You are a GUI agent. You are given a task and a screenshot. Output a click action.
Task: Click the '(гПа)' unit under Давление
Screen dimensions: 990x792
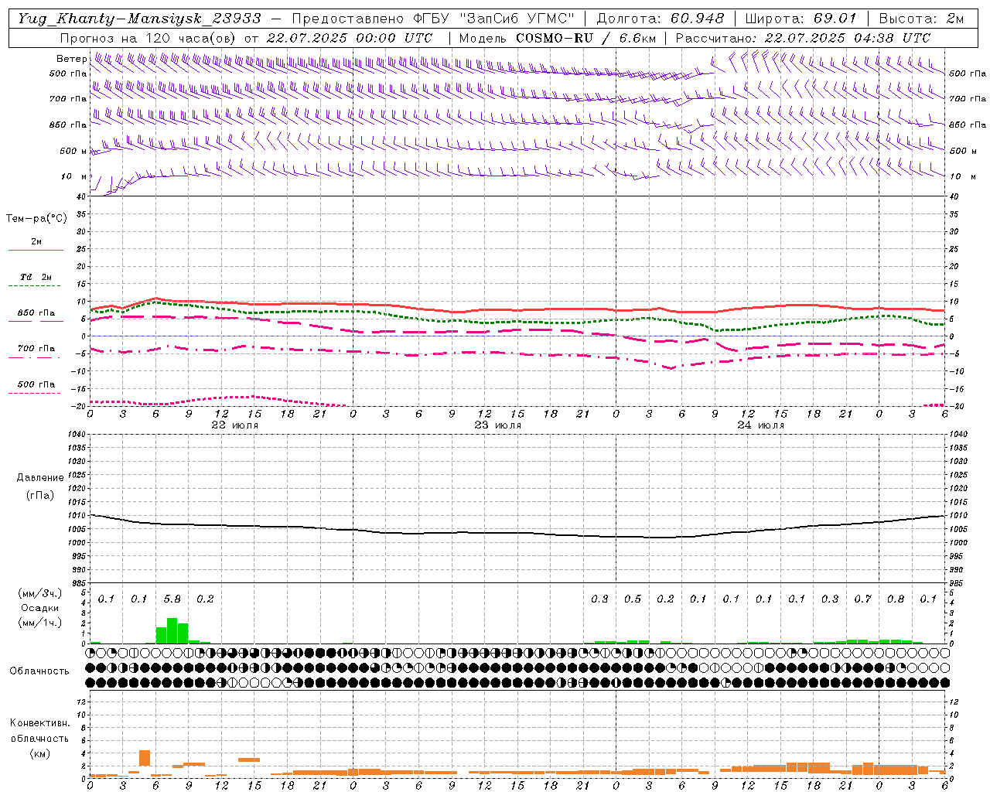coord(40,496)
